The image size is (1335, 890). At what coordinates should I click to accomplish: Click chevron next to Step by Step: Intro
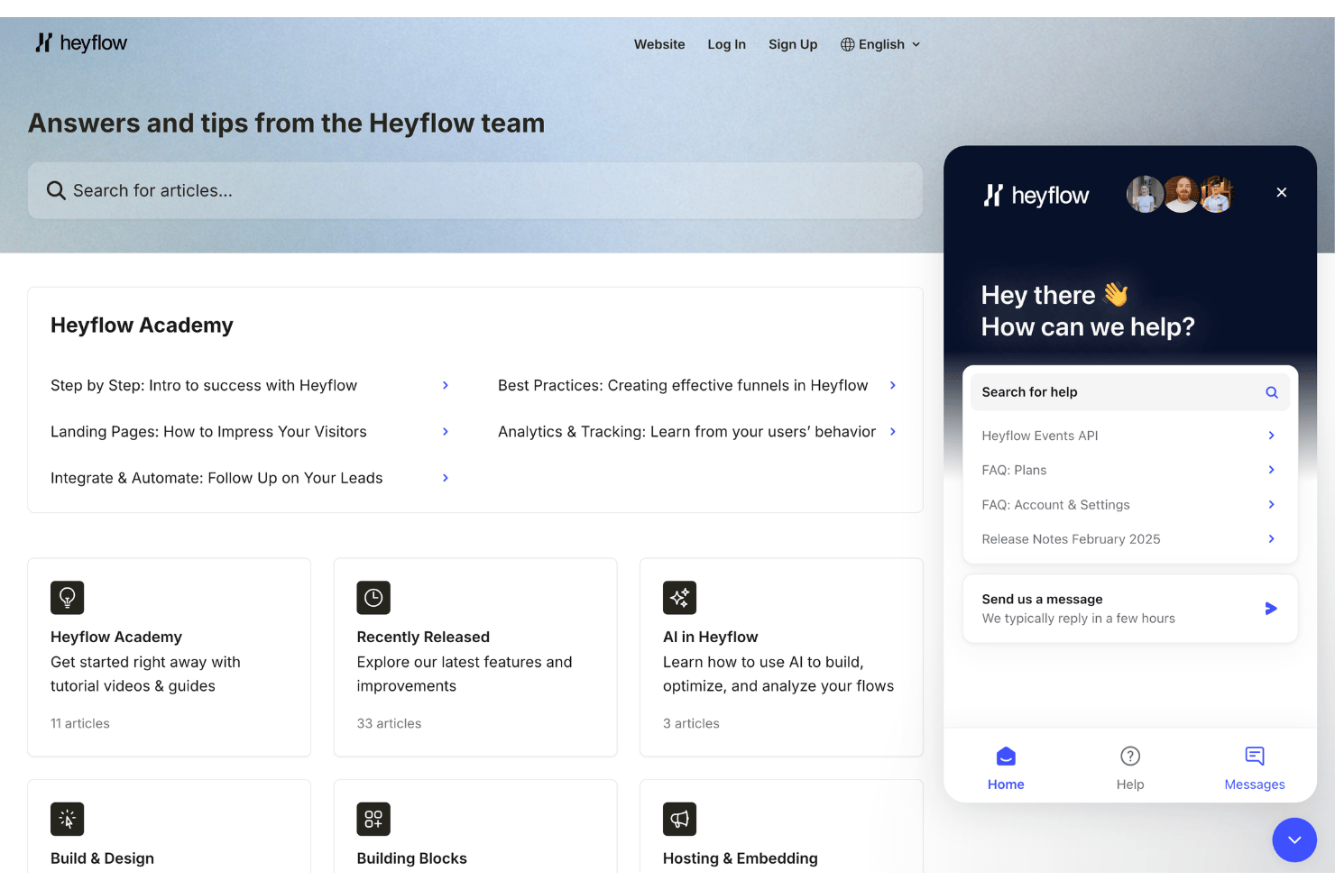[x=446, y=385]
